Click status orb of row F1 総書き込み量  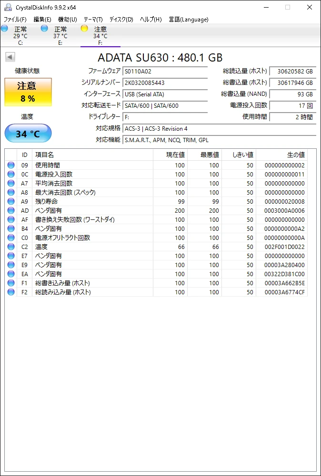coord(11,283)
